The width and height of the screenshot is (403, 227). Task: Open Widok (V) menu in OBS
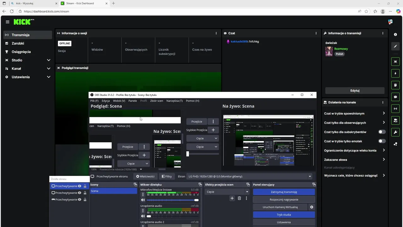pos(119,101)
